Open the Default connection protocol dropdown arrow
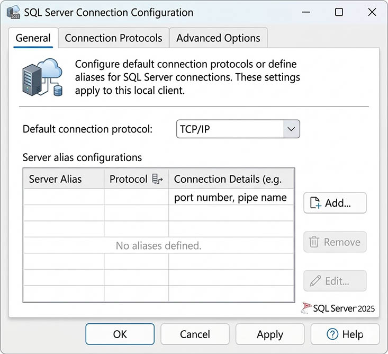Viewport: 388px width, 354px height. 291,129
